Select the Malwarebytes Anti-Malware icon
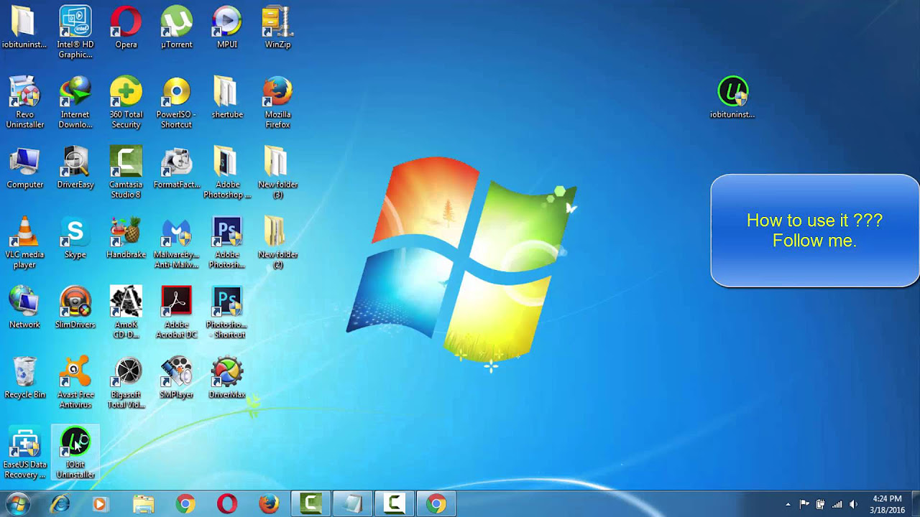The image size is (920, 517). pos(176,243)
